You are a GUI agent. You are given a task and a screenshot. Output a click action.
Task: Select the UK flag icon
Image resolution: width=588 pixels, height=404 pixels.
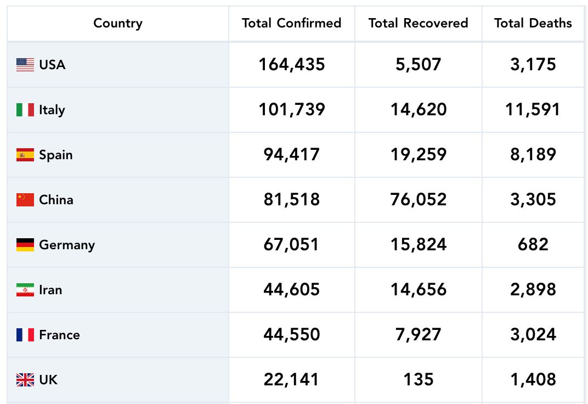[x=25, y=380]
